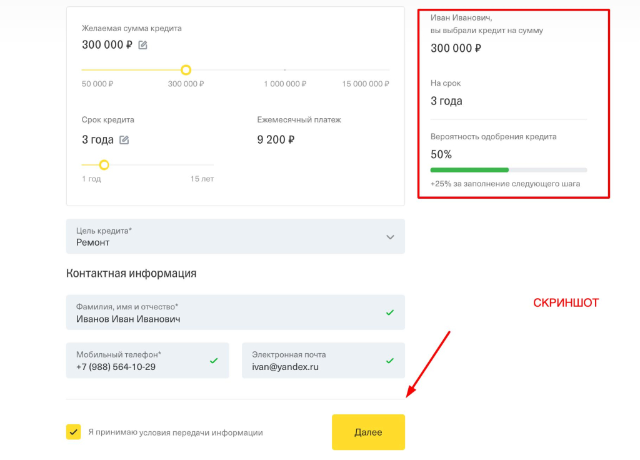This screenshot has width=640, height=460.
Task: Click the edit pencil beside the loan amount
Action: point(143,45)
